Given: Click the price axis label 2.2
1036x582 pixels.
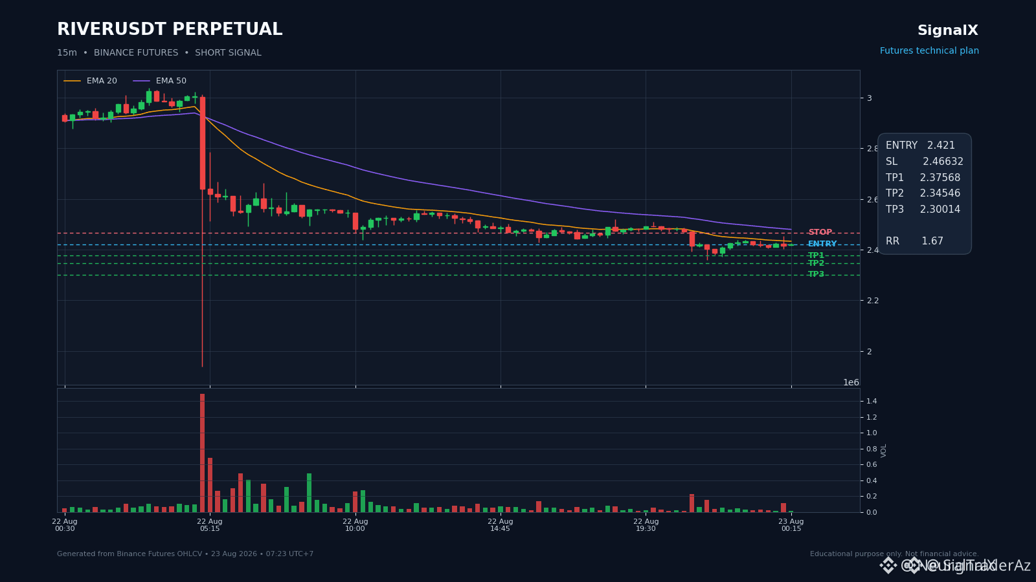Looking at the screenshot, I should point(873,301).
